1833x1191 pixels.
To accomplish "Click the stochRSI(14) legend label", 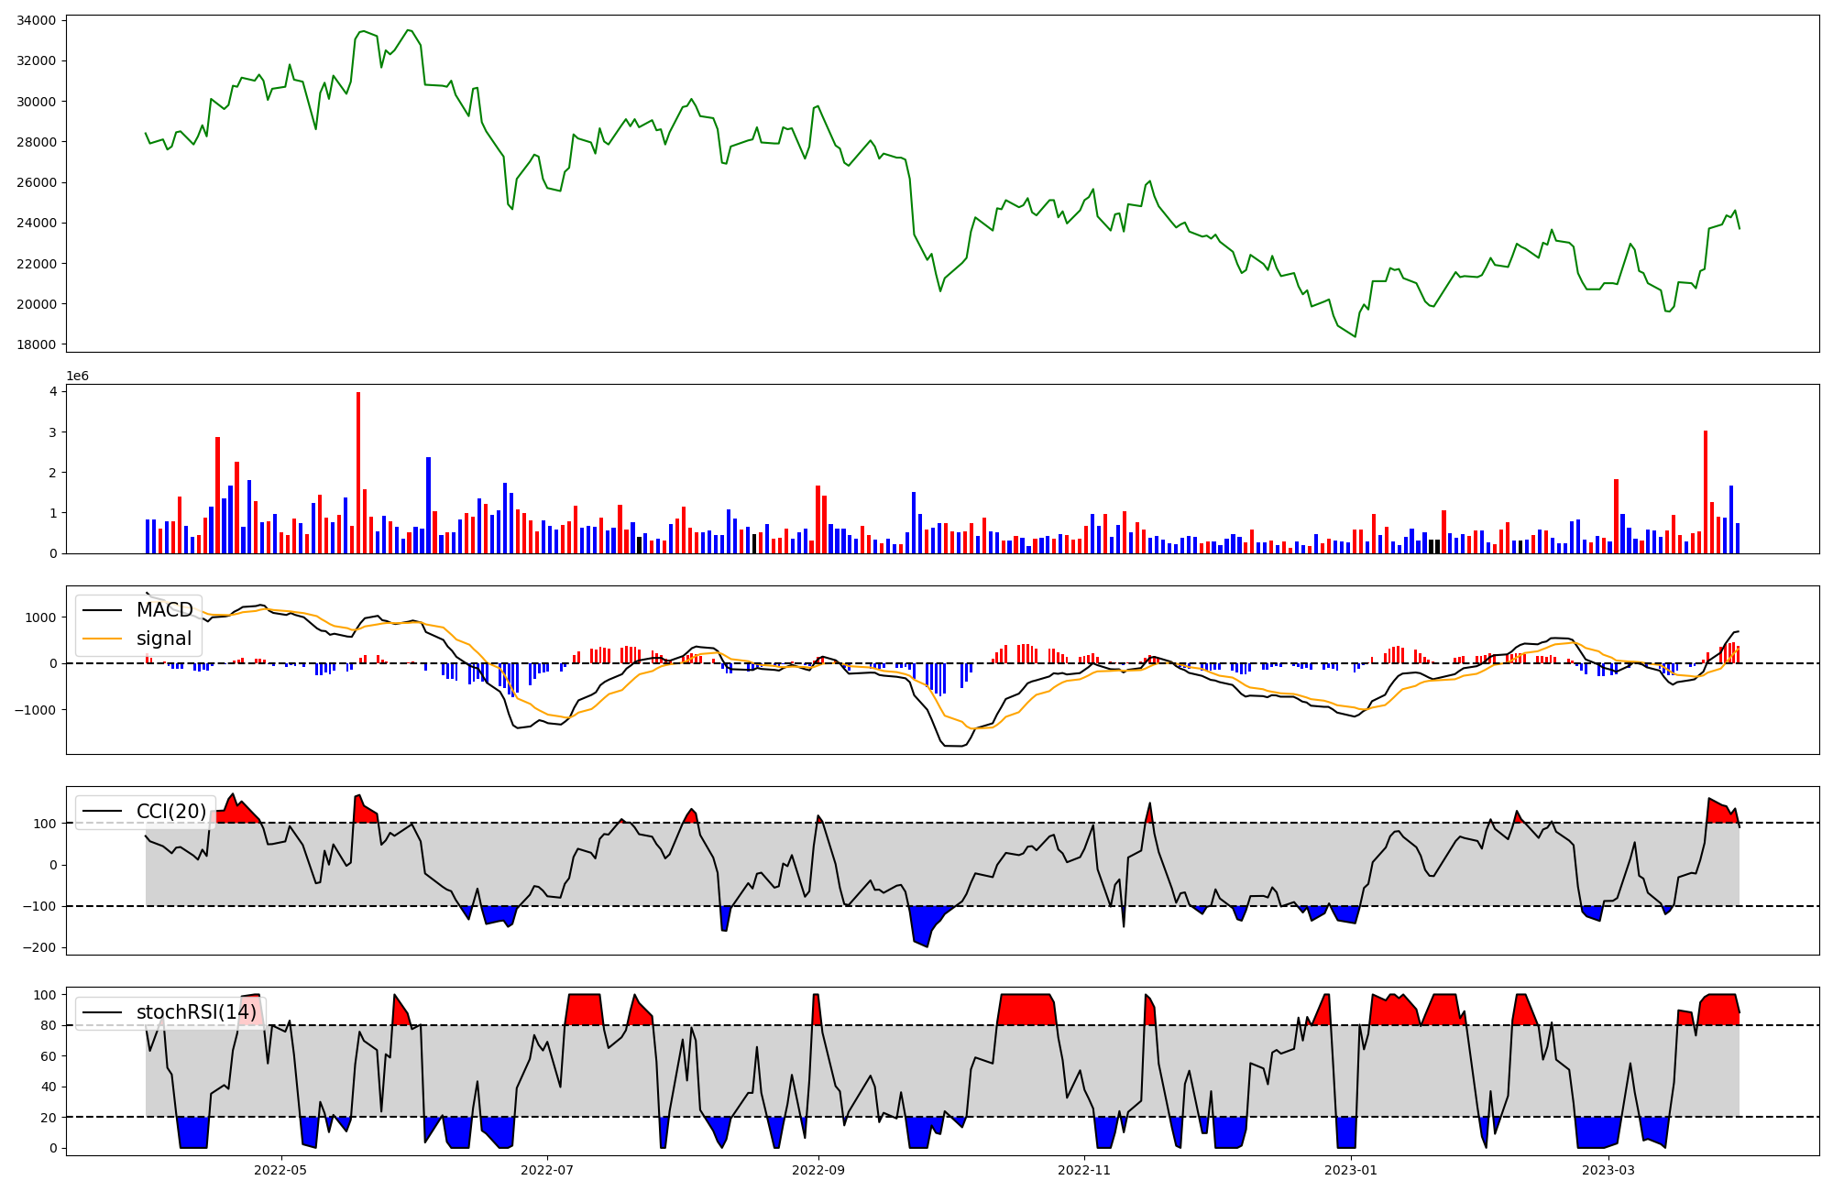I will tap(196, 1012).
